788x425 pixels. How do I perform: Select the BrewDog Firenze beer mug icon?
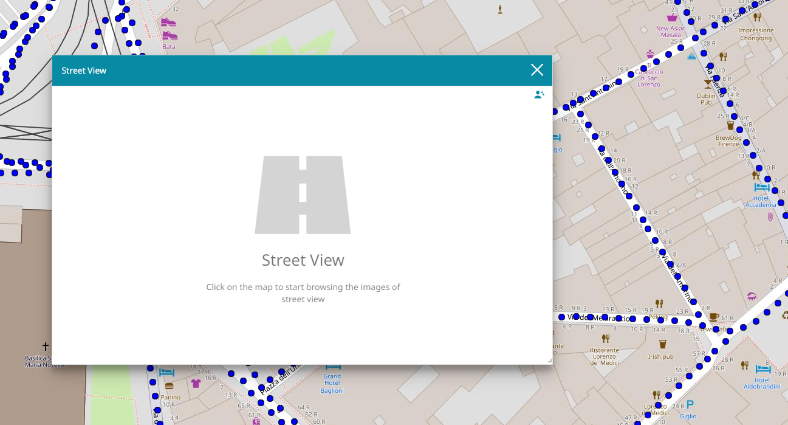[730, 125]
